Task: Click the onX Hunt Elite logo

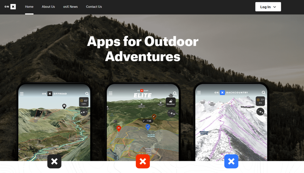Action: (x=143, y=94)
